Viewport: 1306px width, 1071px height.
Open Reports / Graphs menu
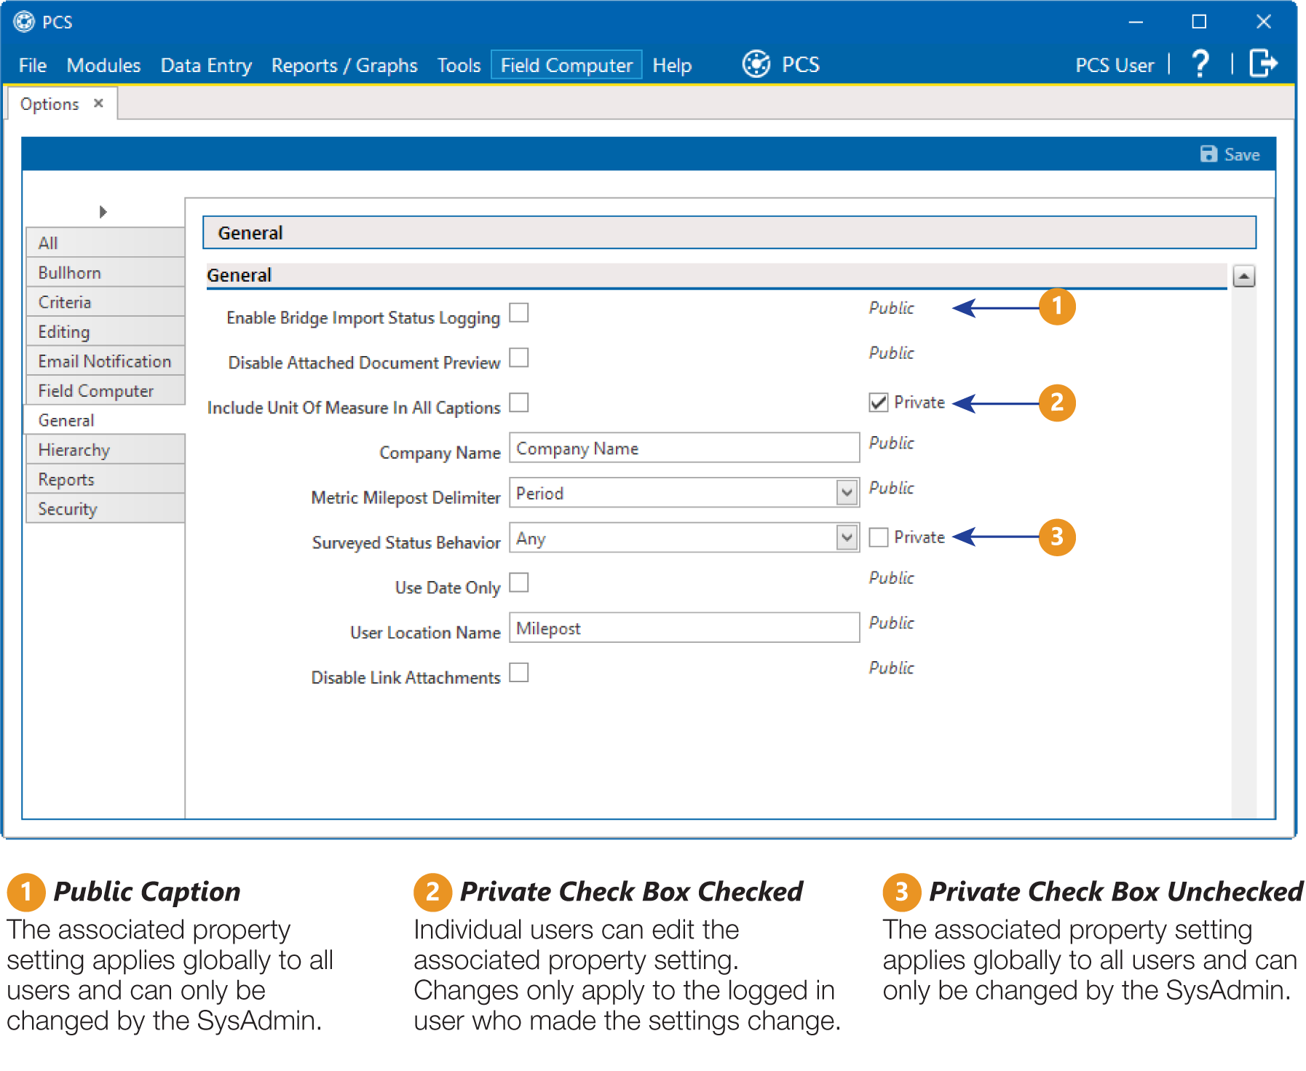(x=344, y=66)
